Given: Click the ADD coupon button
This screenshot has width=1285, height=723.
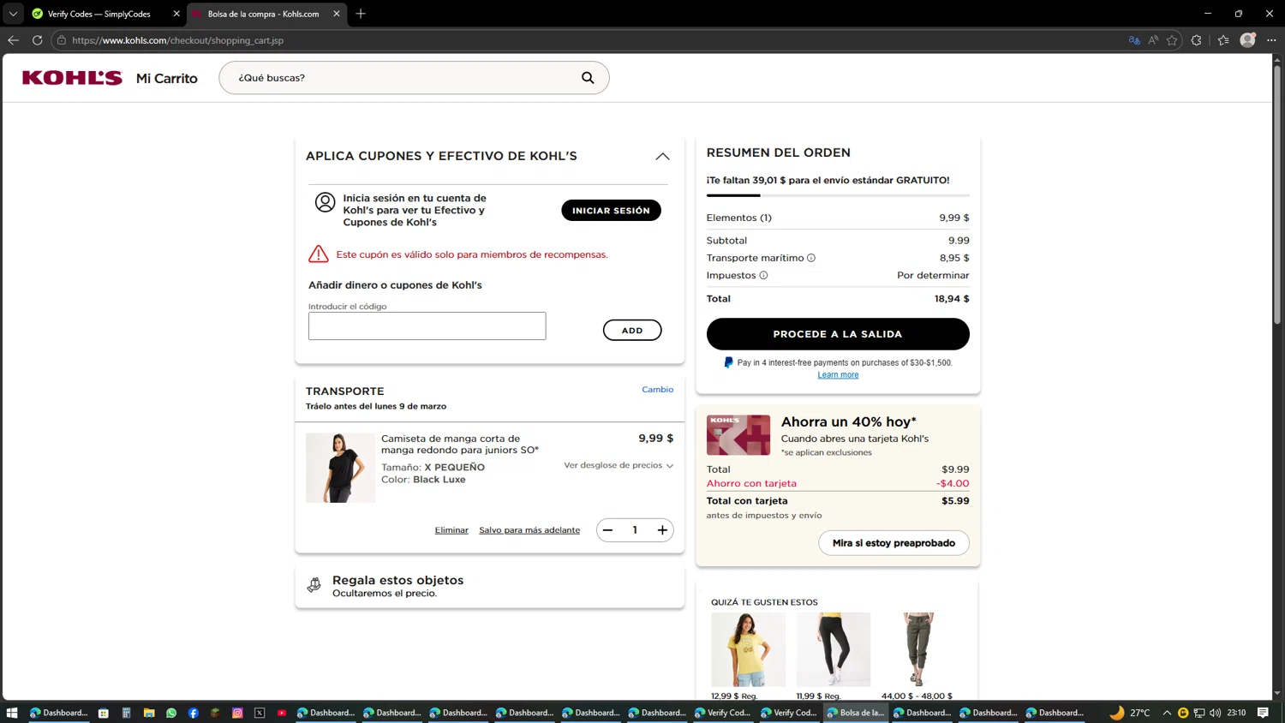Looking at the screenshot, I should point(632,330).
